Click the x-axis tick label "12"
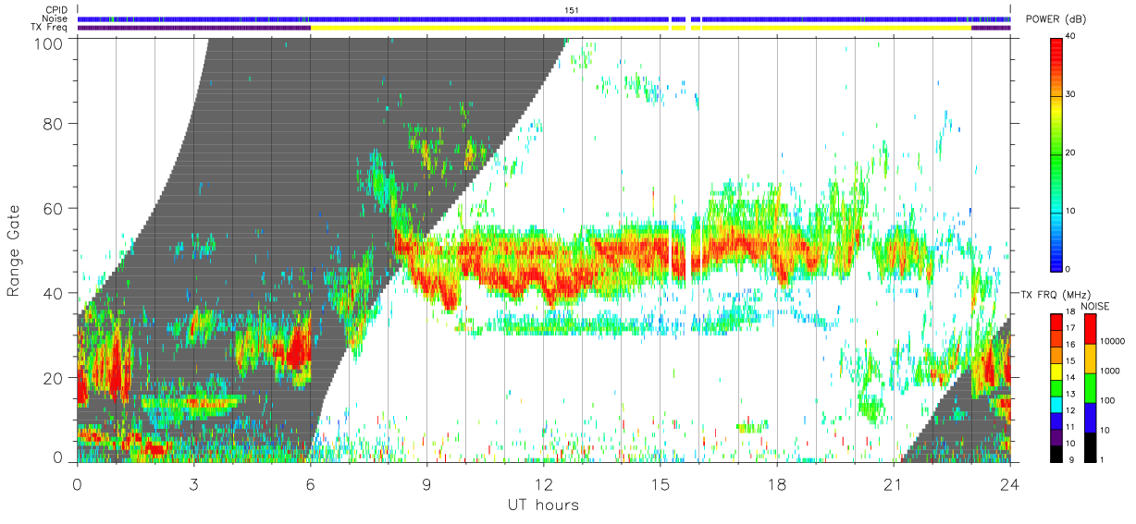The image size is (1136, 524). [x=543, y=484]
